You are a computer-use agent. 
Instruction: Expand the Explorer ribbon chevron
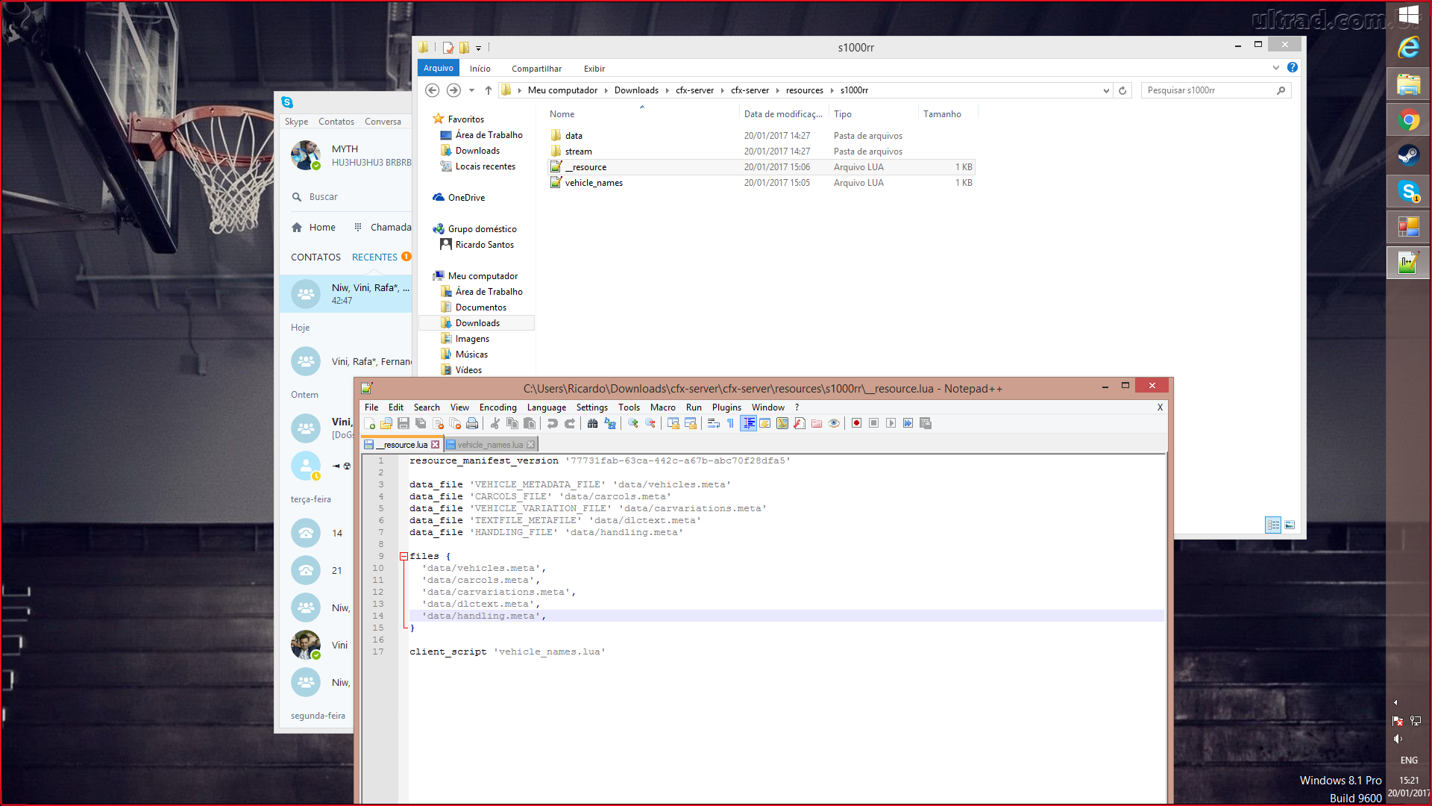pos(1275,68)
